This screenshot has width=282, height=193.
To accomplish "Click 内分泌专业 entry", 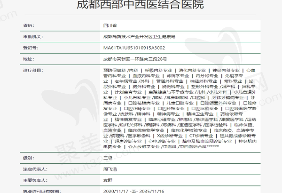I will [x=207, y=76].
